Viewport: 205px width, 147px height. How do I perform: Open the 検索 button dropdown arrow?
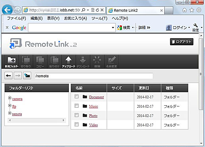pyautogui.click(x=133, y=27)
